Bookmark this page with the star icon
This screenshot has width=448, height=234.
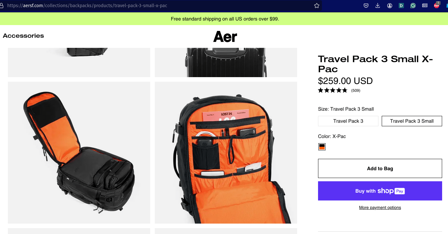tap(316, 6)
